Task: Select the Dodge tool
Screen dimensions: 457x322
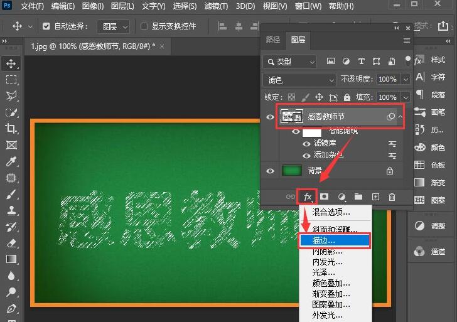Action: pyautogui.click(x=11, y=292)
